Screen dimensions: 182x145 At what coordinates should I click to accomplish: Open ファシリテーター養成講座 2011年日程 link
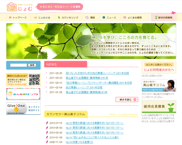(99, 83)
